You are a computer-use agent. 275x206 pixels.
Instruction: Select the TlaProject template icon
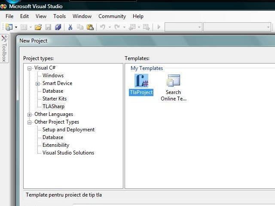point(141,85)
